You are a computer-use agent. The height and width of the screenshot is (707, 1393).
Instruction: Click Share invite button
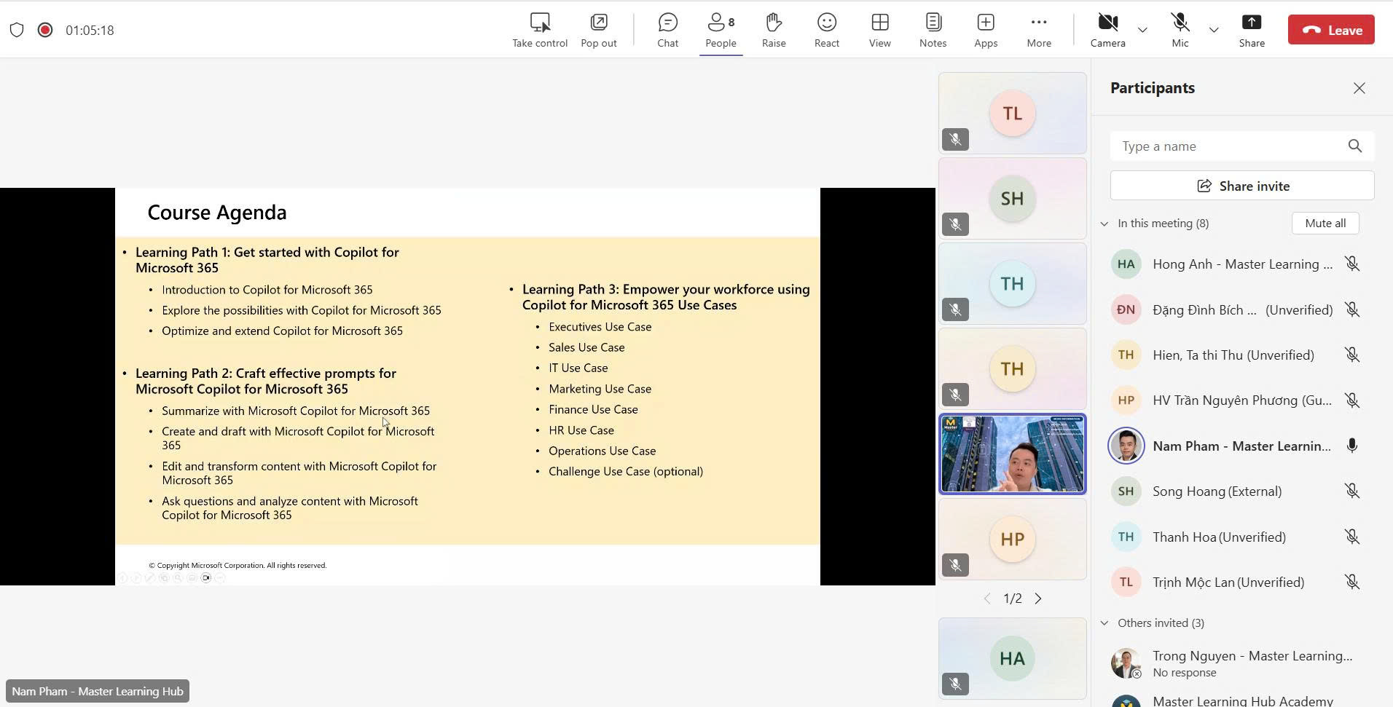[1242, 186]
